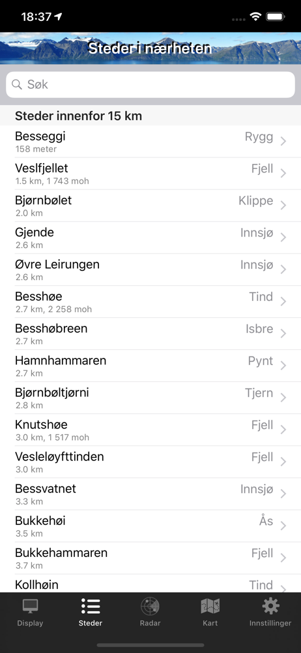Screen dimensions: 301x653
Task: Tap the magnifier icon in search bar
Action: coord(17,84)
